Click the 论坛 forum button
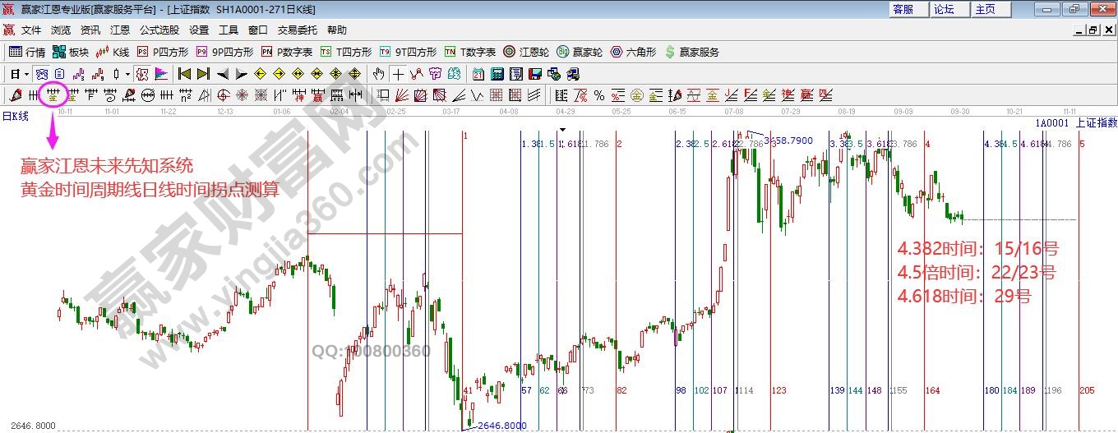The height and width of the screenshot is (433, 1118). click(x=944, y=9)
